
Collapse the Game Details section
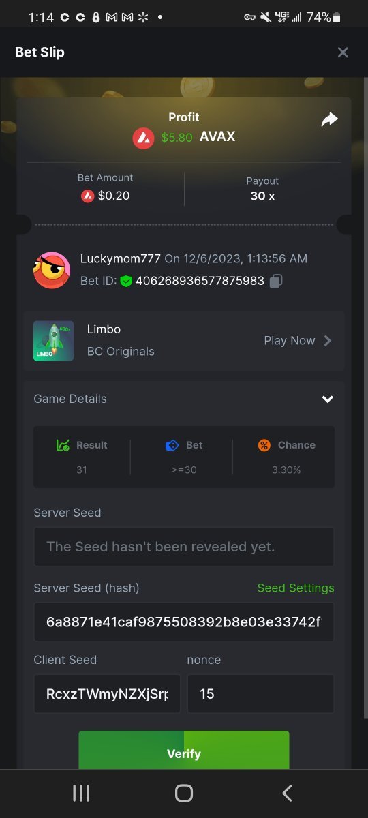[x=328, y=399]
